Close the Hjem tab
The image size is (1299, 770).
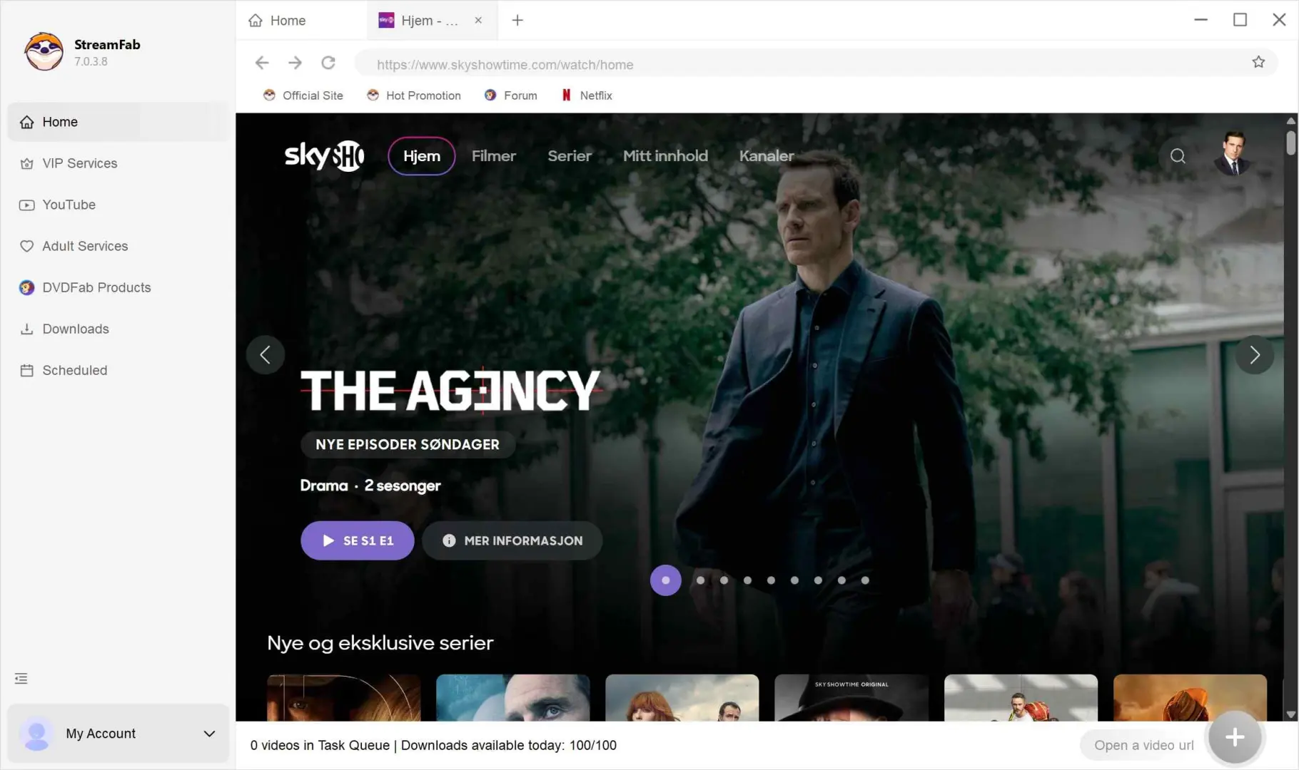click(x=478, y=21)
